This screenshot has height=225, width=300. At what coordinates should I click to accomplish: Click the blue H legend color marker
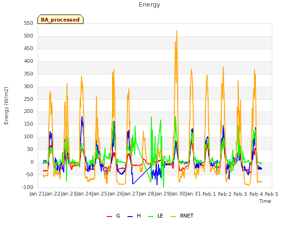click(130, 217)
